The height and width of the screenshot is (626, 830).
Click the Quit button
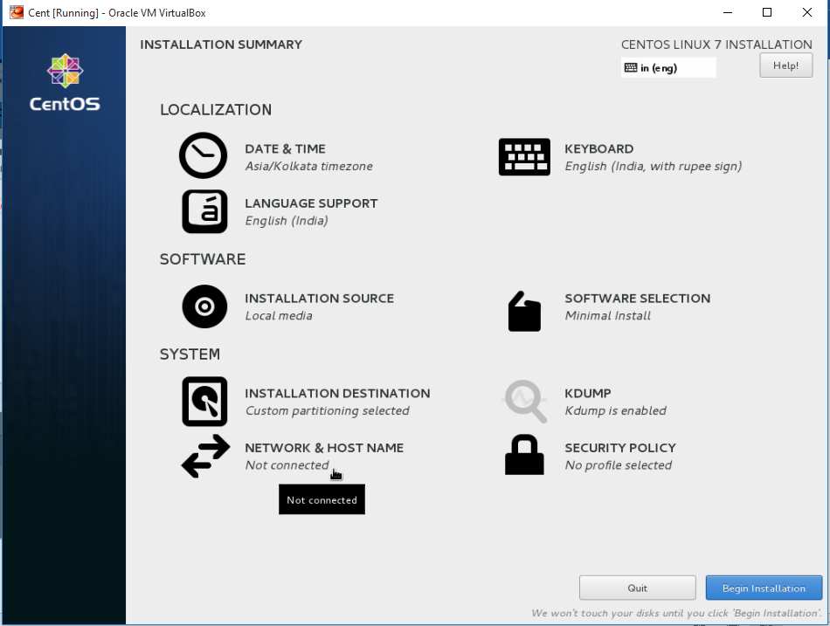click(637, 588)
